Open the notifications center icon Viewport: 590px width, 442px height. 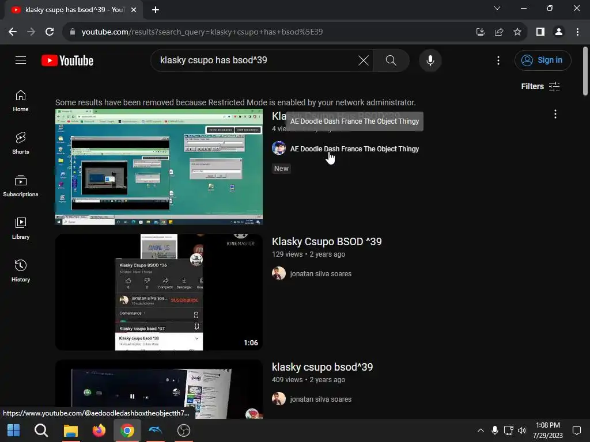[x=576, y=430]
